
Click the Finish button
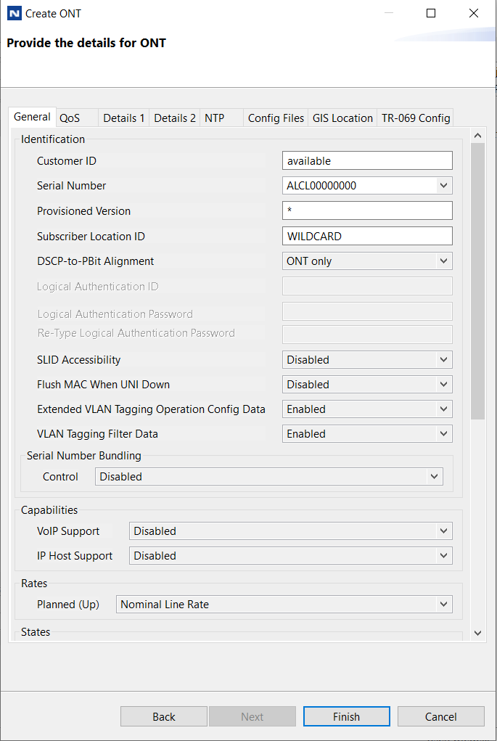click(x=346, y=716)
